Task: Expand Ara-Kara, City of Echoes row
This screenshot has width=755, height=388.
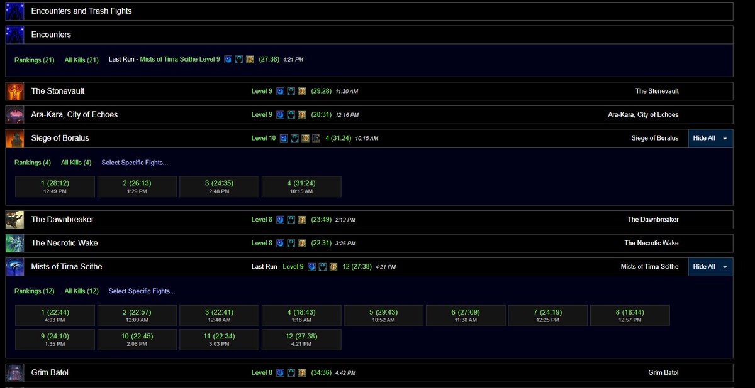Action: pyautogui.click(x=369, y=115)
